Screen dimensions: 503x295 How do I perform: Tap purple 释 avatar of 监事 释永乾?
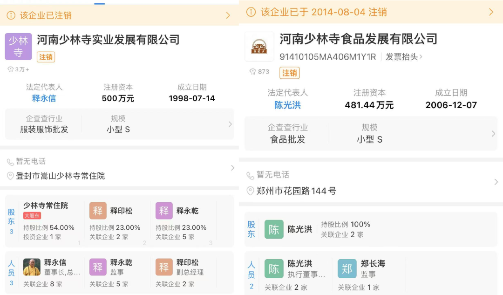point(98,267)
